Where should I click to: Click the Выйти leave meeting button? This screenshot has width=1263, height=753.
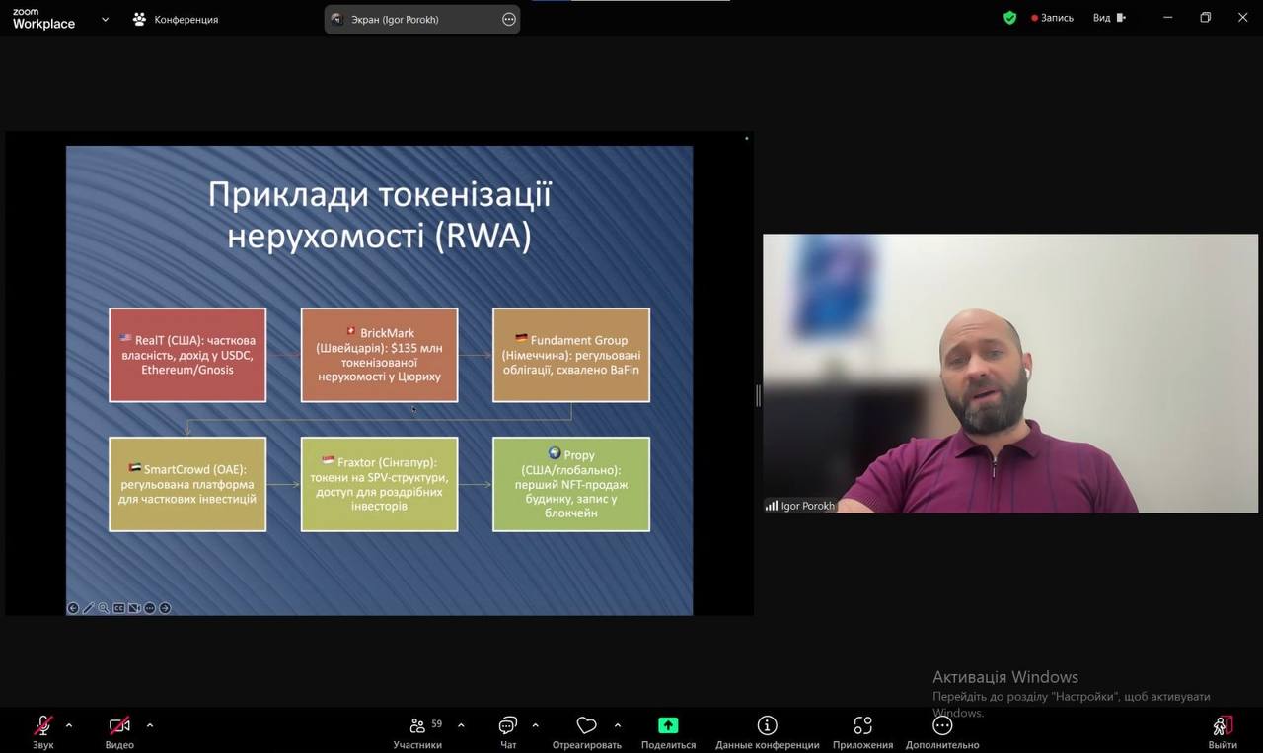1222,727
